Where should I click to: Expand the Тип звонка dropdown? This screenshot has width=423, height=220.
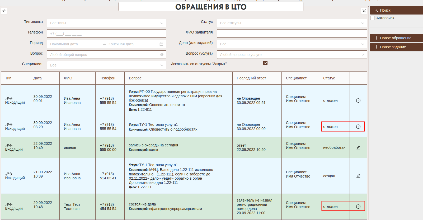pyautogui.click(x=106, y=23)
